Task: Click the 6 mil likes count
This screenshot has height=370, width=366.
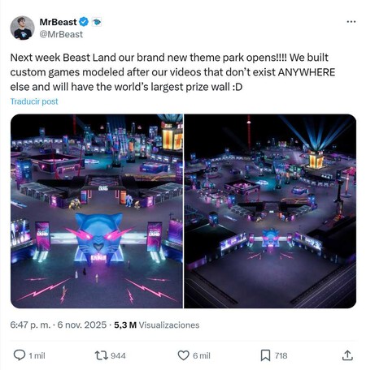Action: pos(202,355)
